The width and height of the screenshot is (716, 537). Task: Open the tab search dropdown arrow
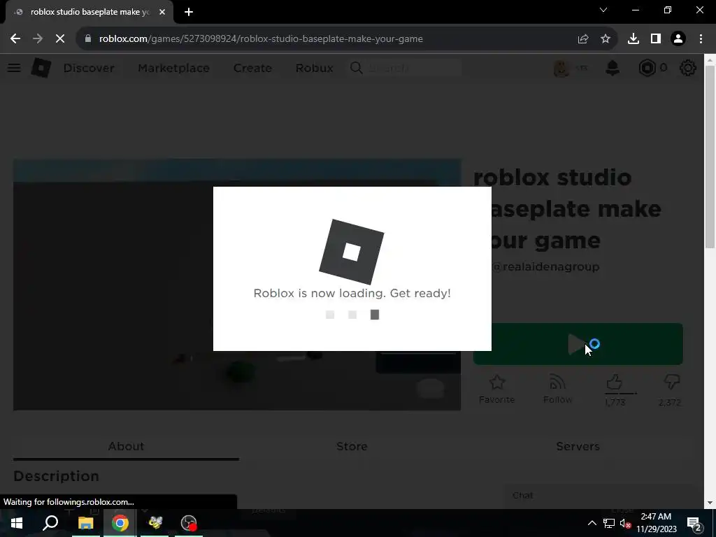point(603,10)
